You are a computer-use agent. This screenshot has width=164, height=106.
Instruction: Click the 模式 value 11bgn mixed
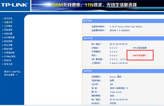tap(116, 92)
